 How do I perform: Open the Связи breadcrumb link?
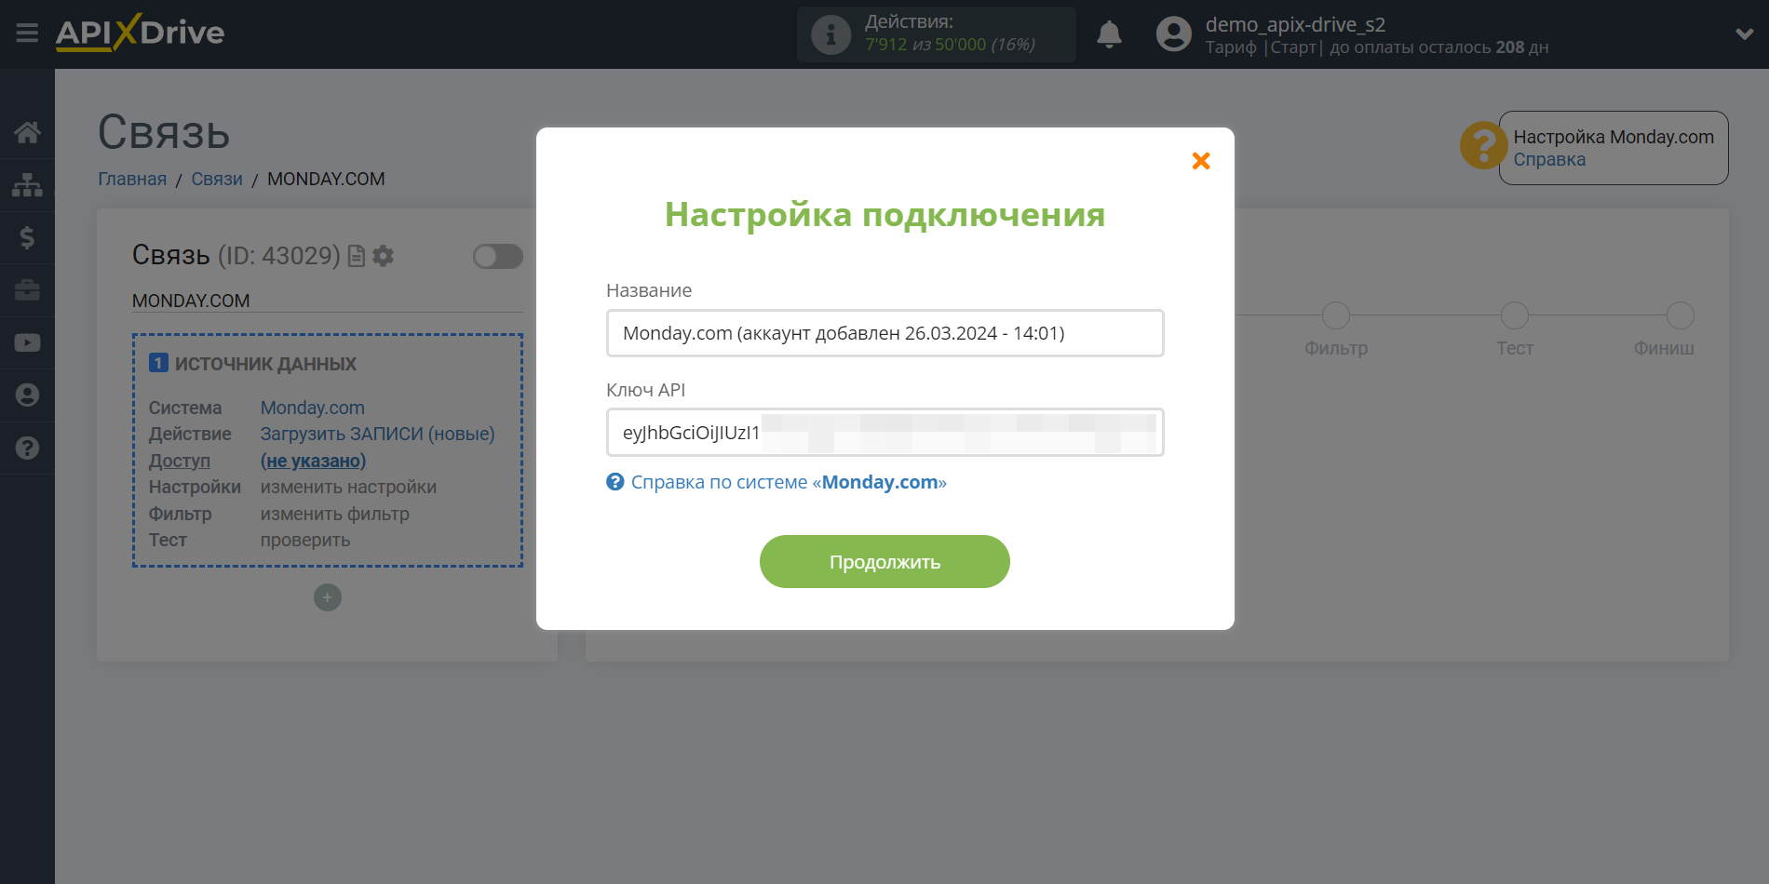(x=217, y=179)
